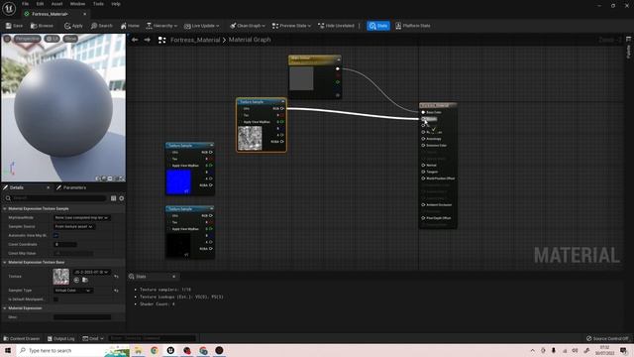Switch to the Details tab

point(17,187)
